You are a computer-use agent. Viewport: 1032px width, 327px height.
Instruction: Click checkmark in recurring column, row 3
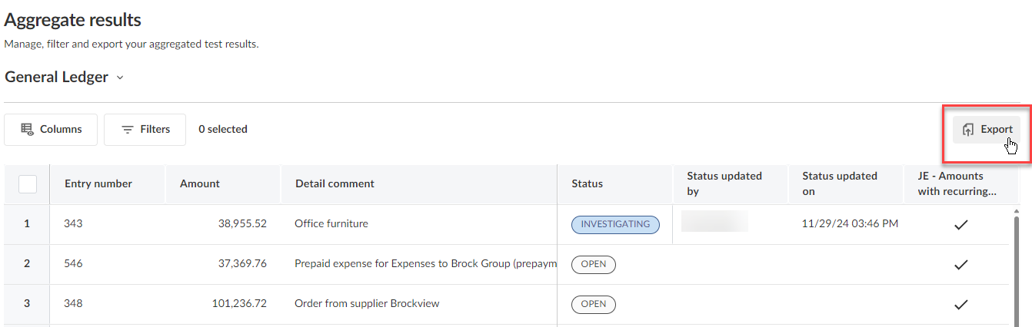960,304
